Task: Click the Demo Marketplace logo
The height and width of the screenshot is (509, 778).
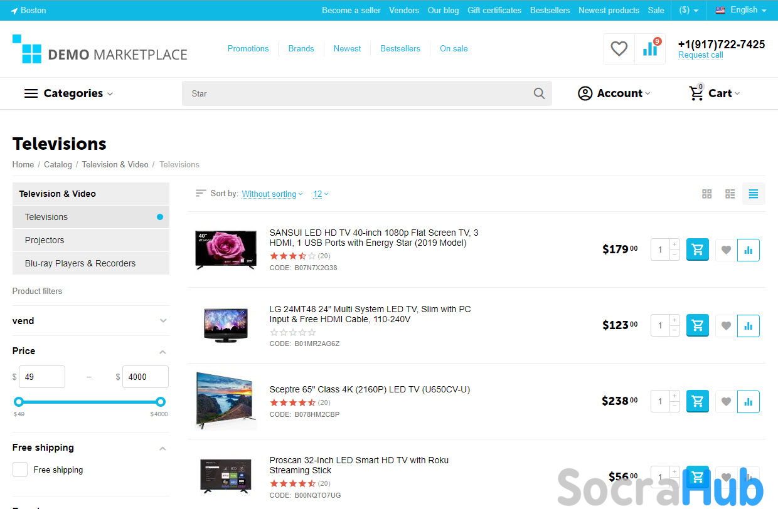Action: tap(100, 49)
